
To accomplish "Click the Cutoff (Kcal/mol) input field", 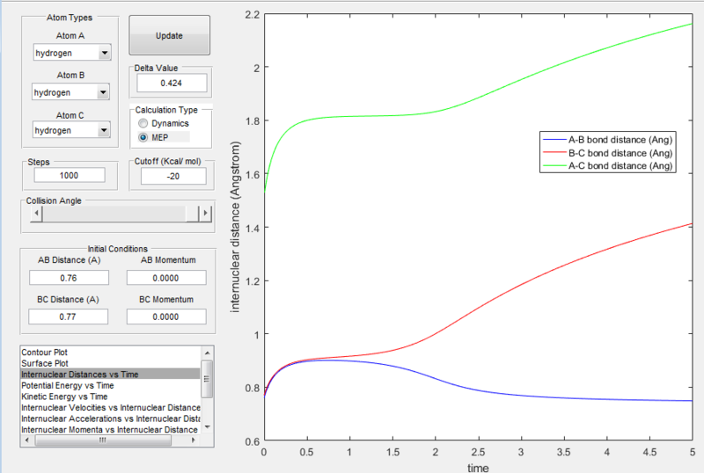I will 173,176.
